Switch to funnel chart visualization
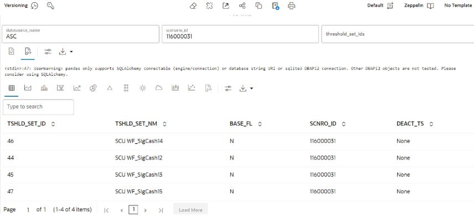Viewport: 474px width, 217px height. 60,88
